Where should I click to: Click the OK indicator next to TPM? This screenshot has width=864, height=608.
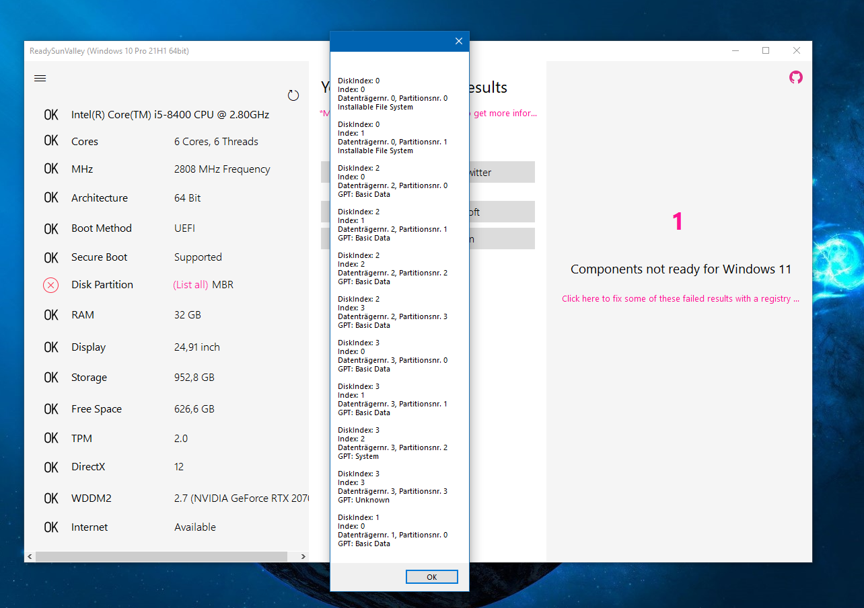(51, 437)
